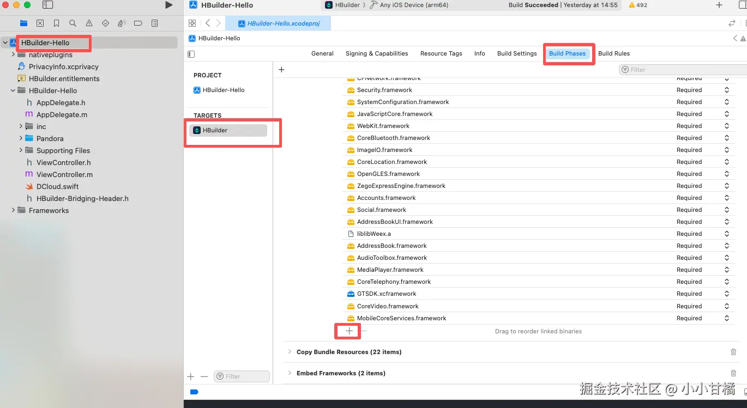Change ZegoExpressEngine.framework status
Screen dimensions: 747x408
pyautogui.click(x=727, y=186)
